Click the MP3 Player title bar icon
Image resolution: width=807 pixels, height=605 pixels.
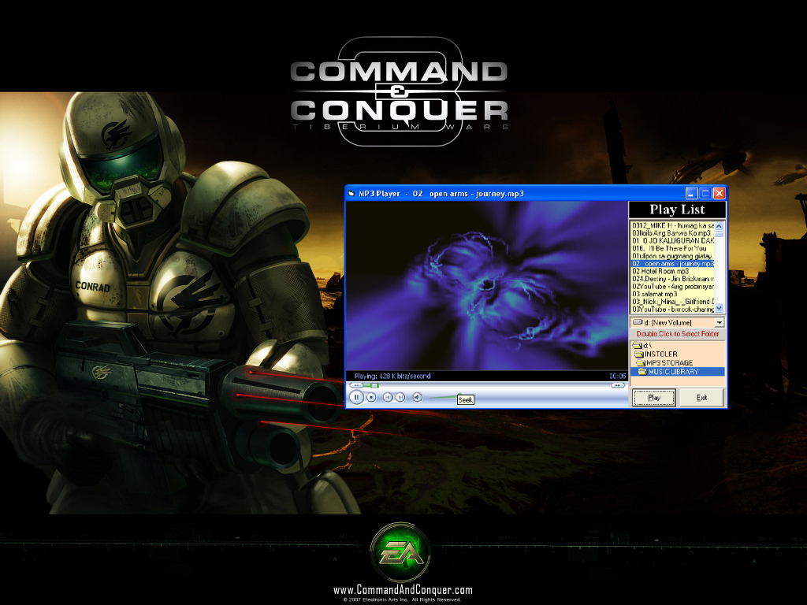pyautogui.click(x=351, y=194)
